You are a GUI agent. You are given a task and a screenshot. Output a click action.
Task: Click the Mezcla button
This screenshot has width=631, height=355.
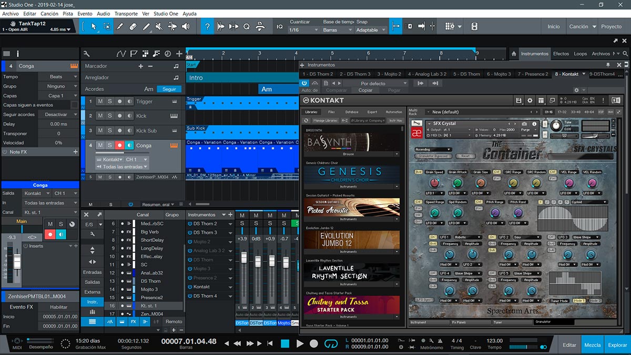(593, 345)
